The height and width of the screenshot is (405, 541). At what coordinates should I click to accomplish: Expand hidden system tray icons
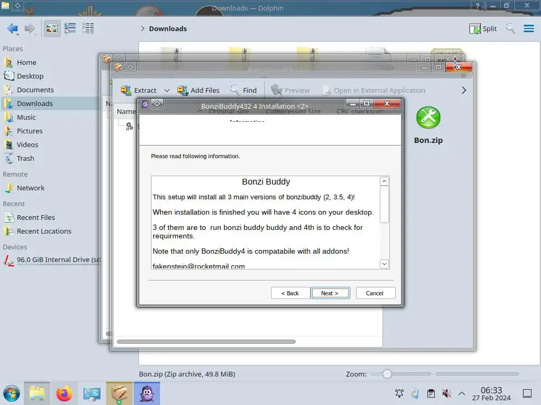[x=462, y=393]
